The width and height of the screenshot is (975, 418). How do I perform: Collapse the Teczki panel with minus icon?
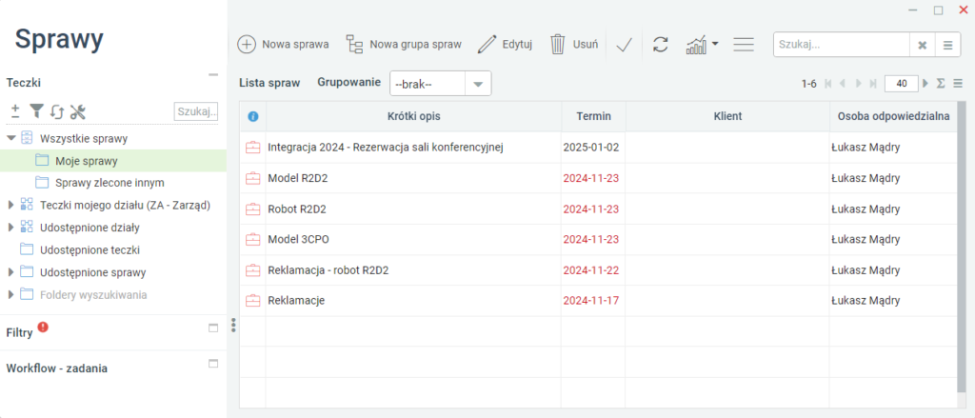[x=213, y=74]
